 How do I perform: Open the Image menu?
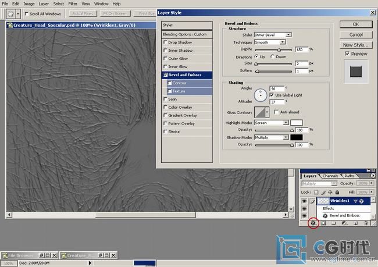[28, 4]
